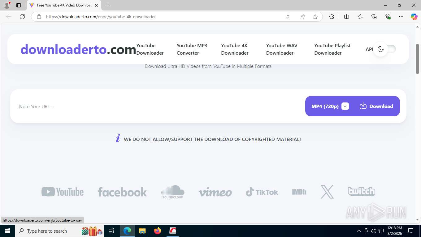The height and width of the screenshot is (237, 421).
Task: Click the SoundCloud platform logo
Action: (x=173, y=192)
